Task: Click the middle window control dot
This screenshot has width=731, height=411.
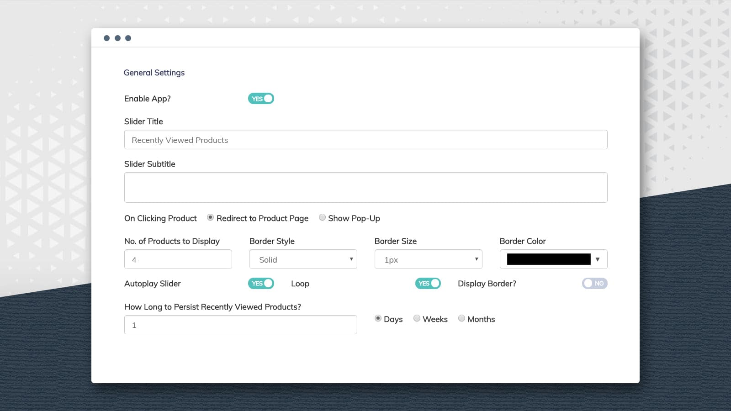Action: pyautogui.click(x=117, y=38)
